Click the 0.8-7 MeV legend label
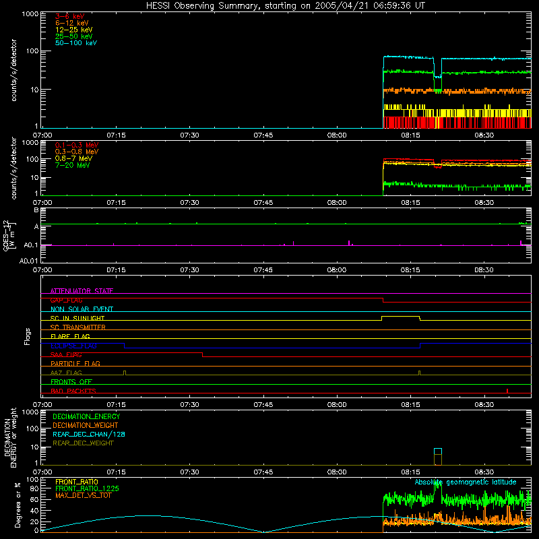This screenshot has height=539, width=539. coord(73,158)
